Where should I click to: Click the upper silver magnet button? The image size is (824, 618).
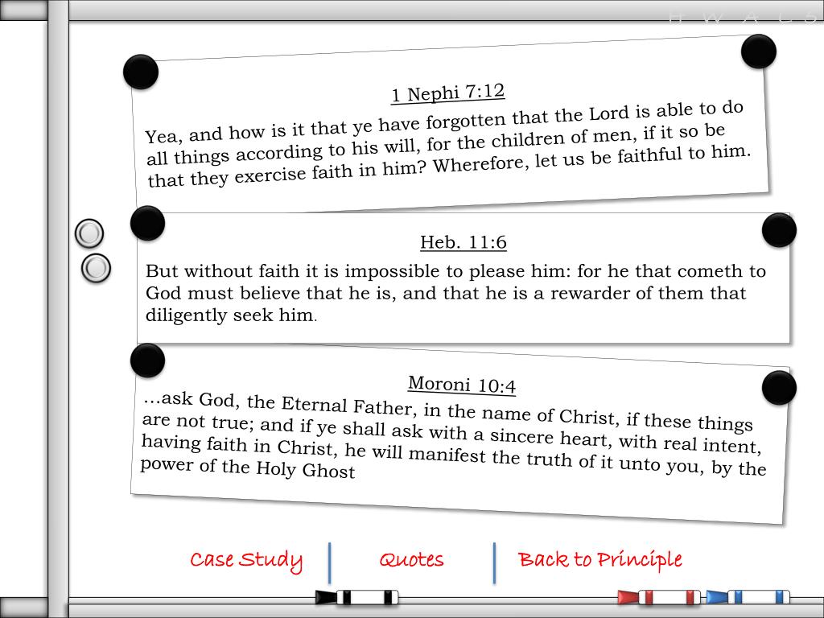click(89, 233)
